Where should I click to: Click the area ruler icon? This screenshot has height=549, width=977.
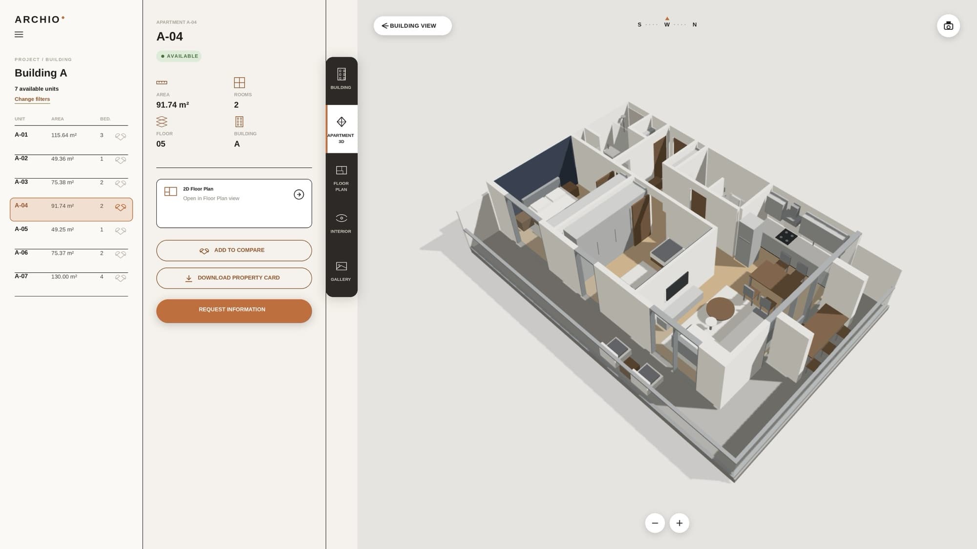click(x=162, y=82)
